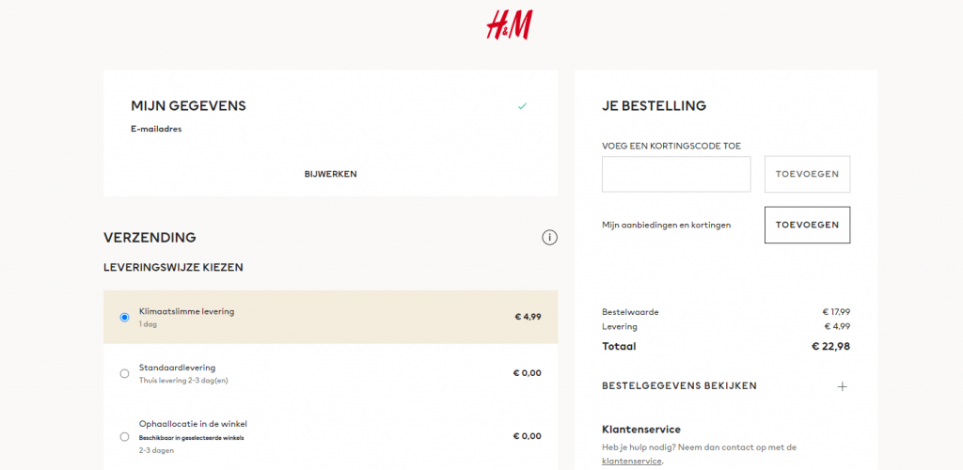
Task: Click Toevoegen for Mijn aanbiedingen en kortingen
Action: tap(807, 226)
